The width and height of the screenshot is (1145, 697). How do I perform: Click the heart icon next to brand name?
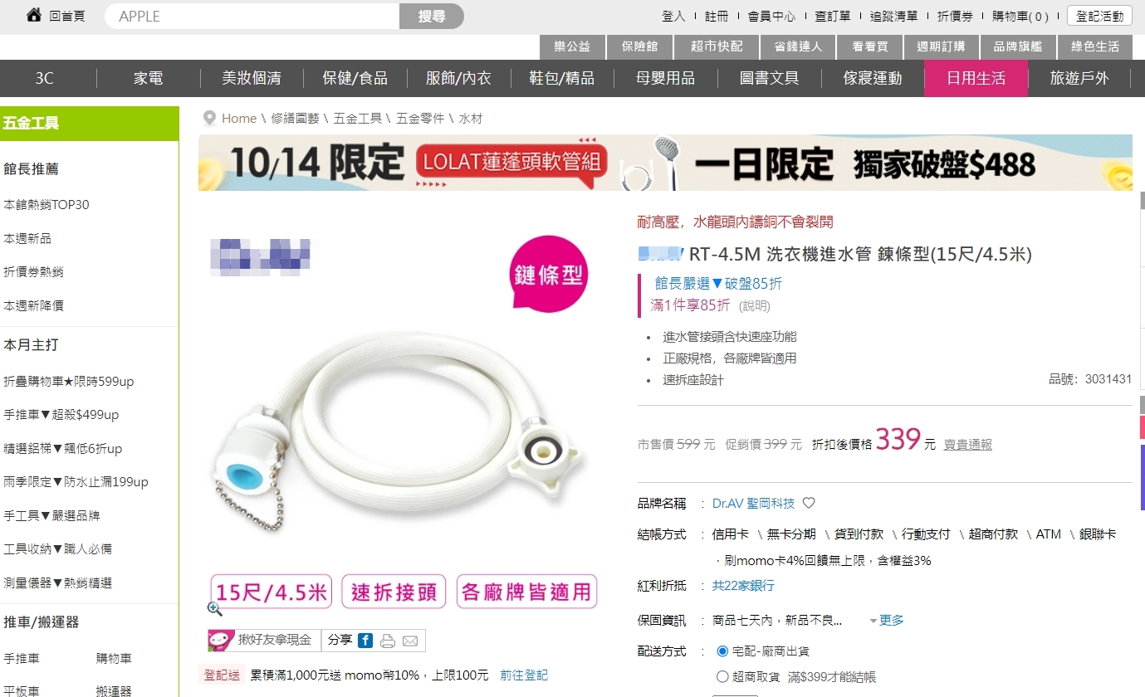coord(809,503)
